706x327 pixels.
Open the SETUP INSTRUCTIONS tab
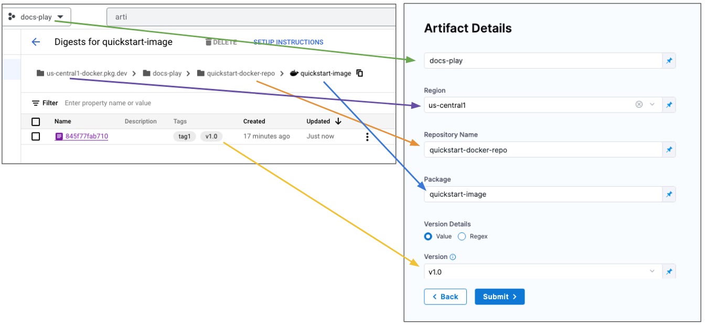(288, 42)
